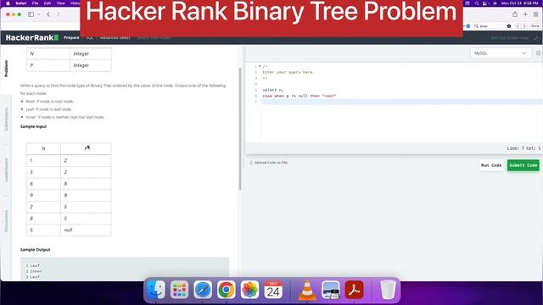This screenshot has width=543, height=305.
Task: Show Safari tab overview grid
Action: tap(535, 14)
